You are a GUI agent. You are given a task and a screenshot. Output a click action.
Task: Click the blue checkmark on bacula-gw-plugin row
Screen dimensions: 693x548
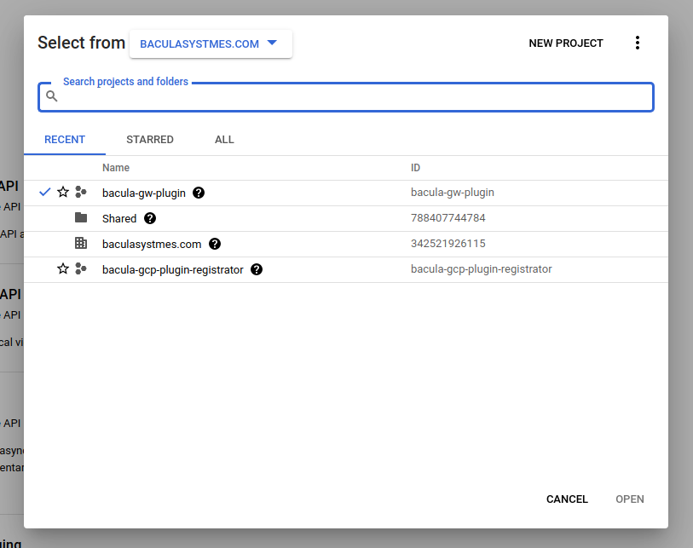click(44, 193)
